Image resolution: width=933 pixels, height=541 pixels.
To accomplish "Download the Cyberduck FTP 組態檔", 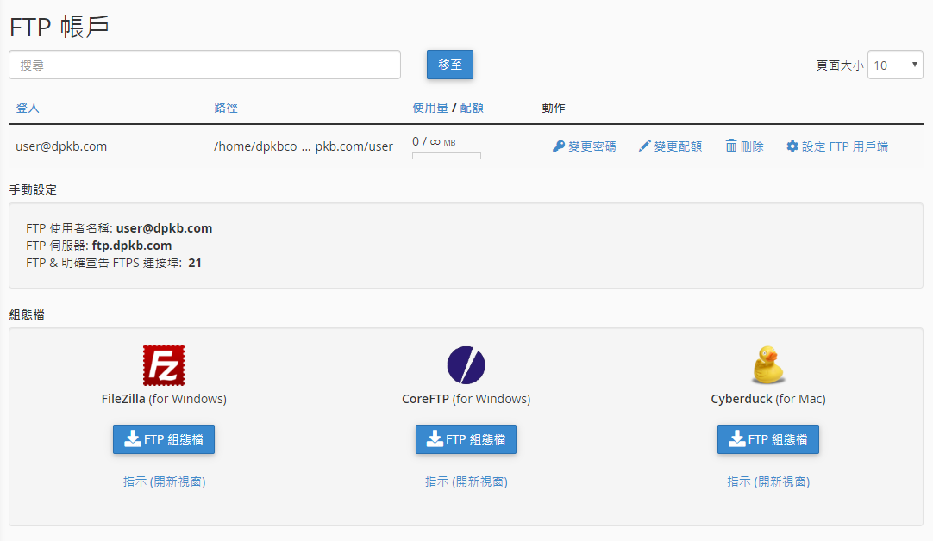I will pos(768,439).
